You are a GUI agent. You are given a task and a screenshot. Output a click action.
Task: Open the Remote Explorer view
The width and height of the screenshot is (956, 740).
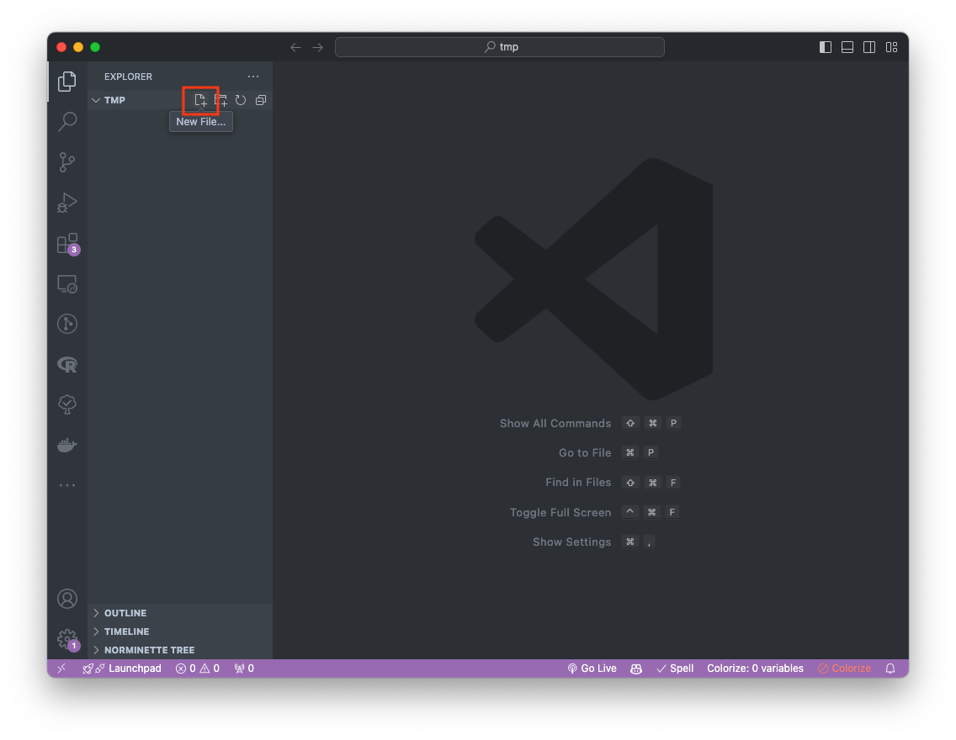[67, 284]
